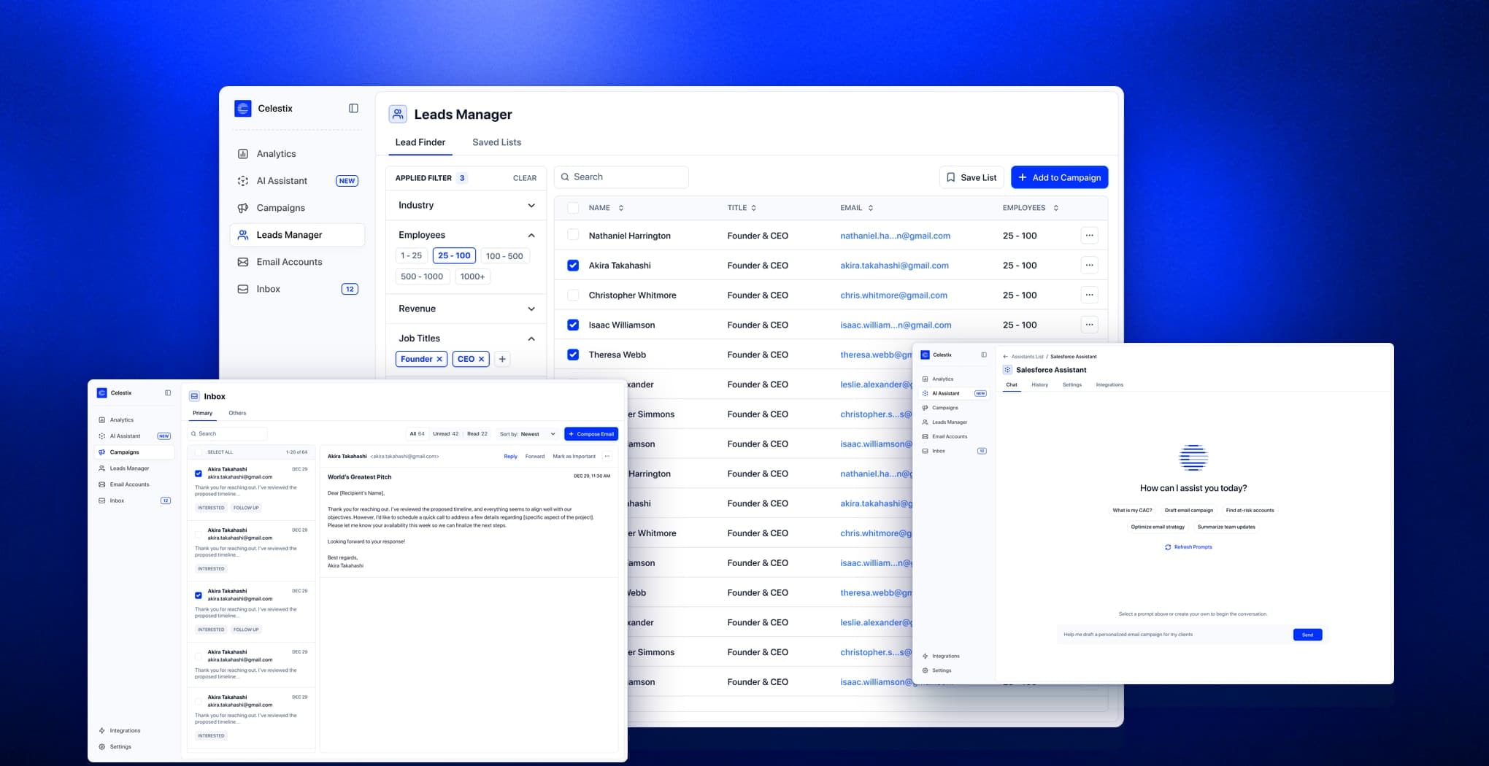The width and height of the screenshot is (1489, 766).
Task: Toggle select-all checkbox in leads table header
Action: 573,208
